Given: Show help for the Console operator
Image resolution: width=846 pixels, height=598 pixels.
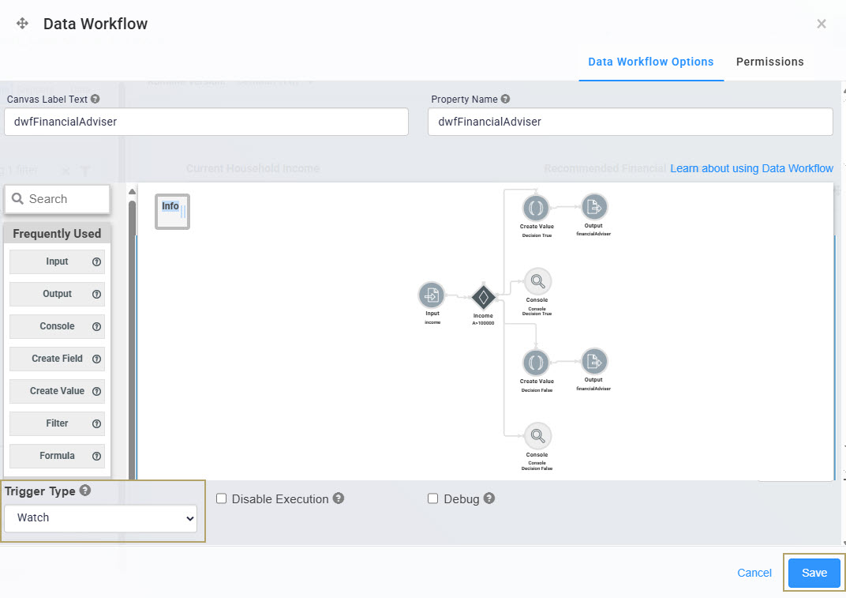Looking at the screenshot, I should [x=96, y=327].
